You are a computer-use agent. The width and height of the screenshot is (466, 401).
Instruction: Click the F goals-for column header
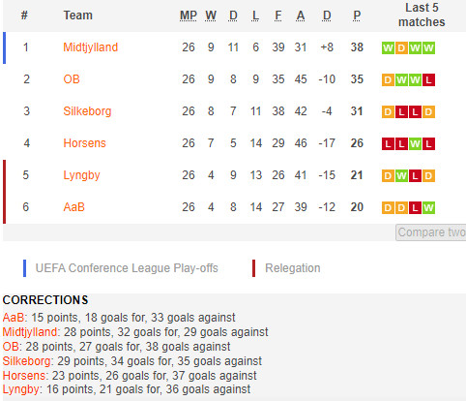click(278, 15)
